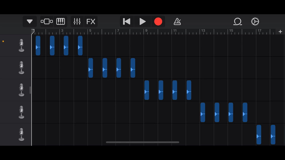Start playback with Play button
Viewport: 285px width, 160px height.
tap(142, 21)
